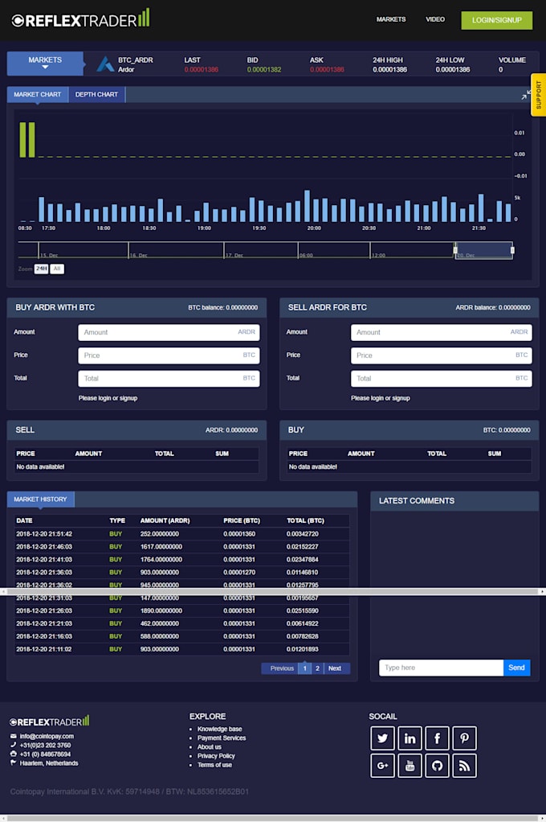Click 'Please login or signup' under sell form

pyautogui.click(x=381, y=398)
